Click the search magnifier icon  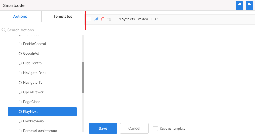tap(4, 30)
